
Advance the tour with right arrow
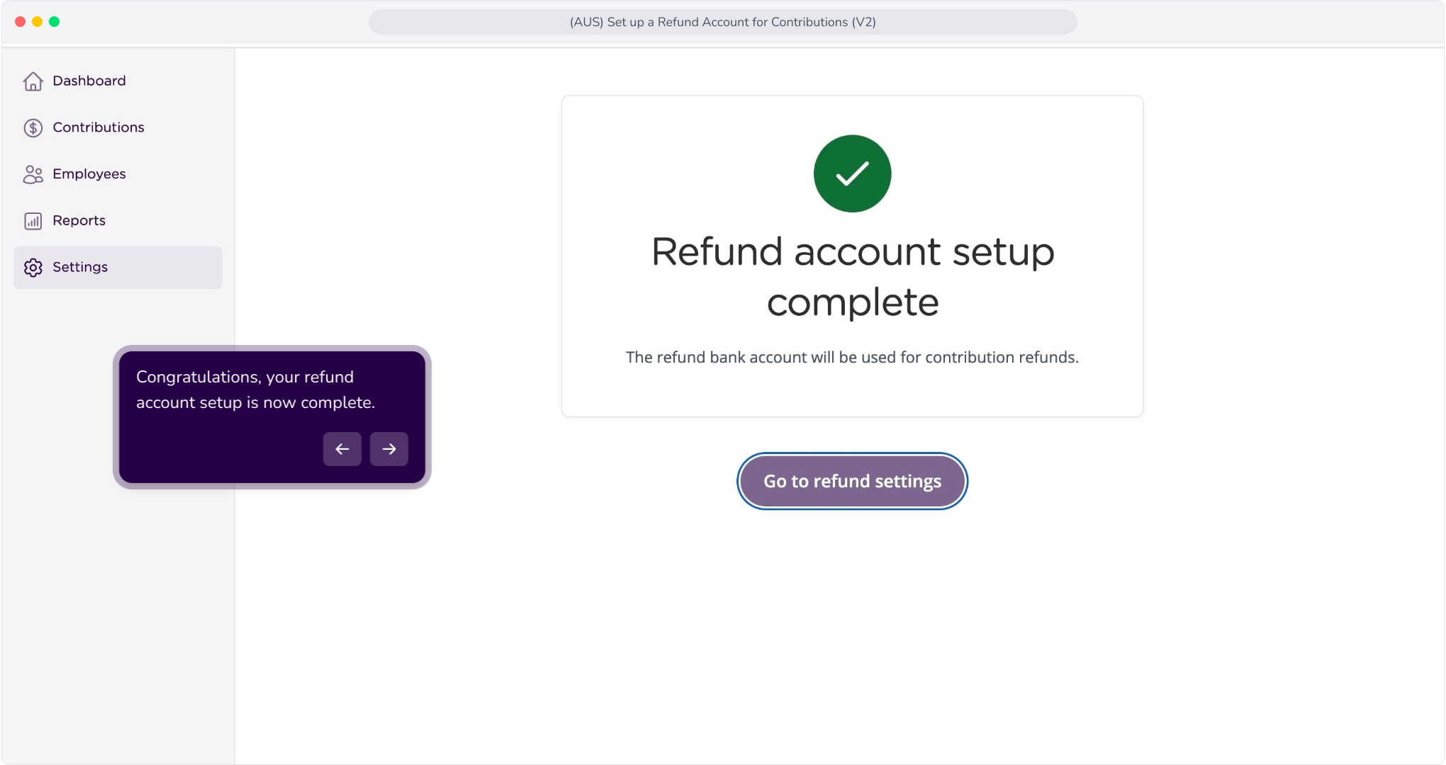pos(389,449)
